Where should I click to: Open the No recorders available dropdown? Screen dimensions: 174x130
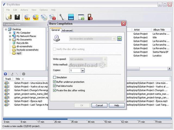tap(114, 39)
